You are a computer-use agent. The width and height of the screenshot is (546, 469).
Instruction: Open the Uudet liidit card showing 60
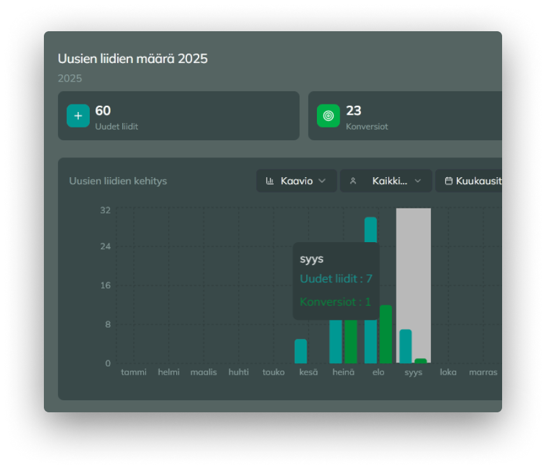(178, 116)
